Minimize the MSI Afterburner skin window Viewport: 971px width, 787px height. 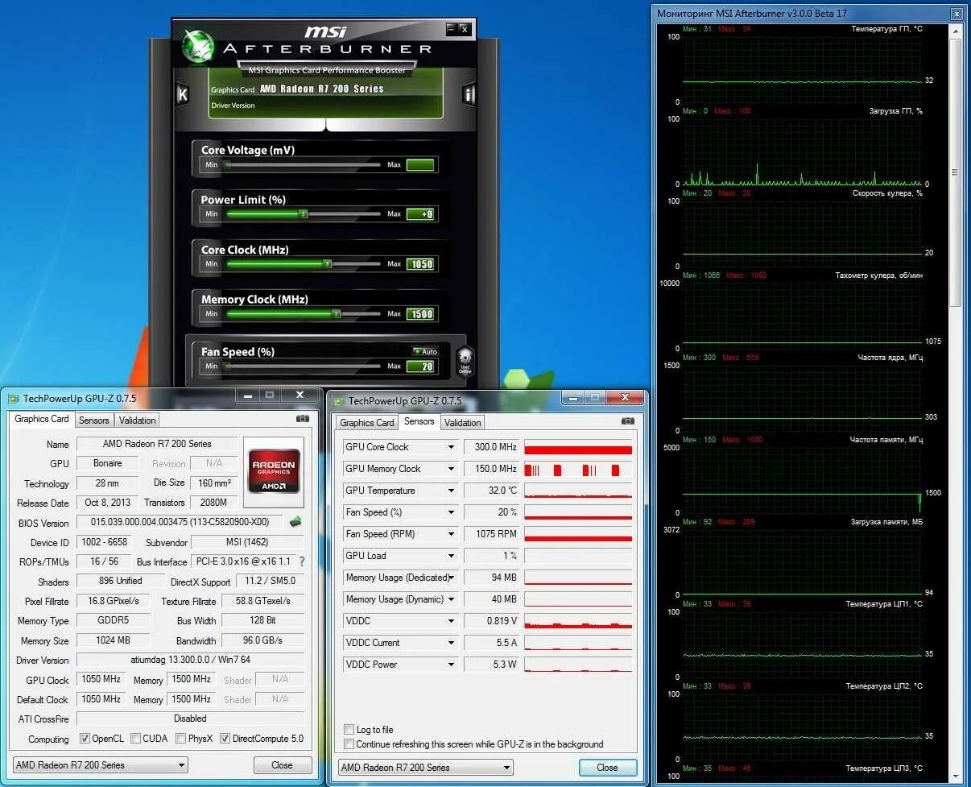pyautogui.click(x=452, y=29)
